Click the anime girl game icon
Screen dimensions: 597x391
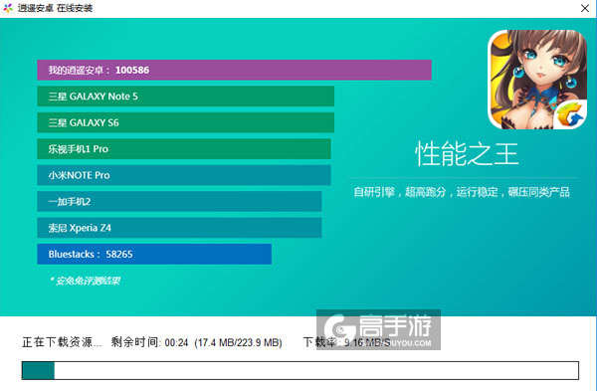point(537,80)
